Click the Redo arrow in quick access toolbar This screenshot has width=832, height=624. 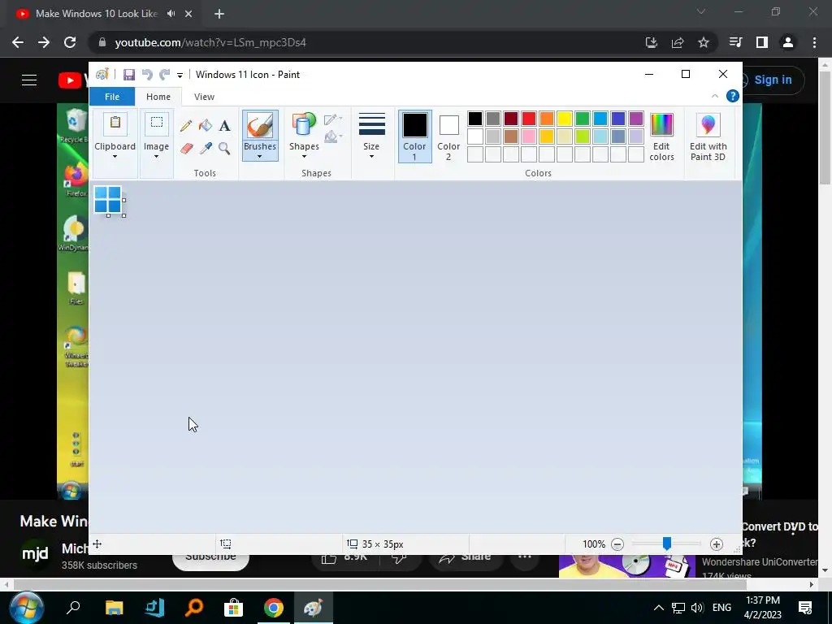point(164,75)
